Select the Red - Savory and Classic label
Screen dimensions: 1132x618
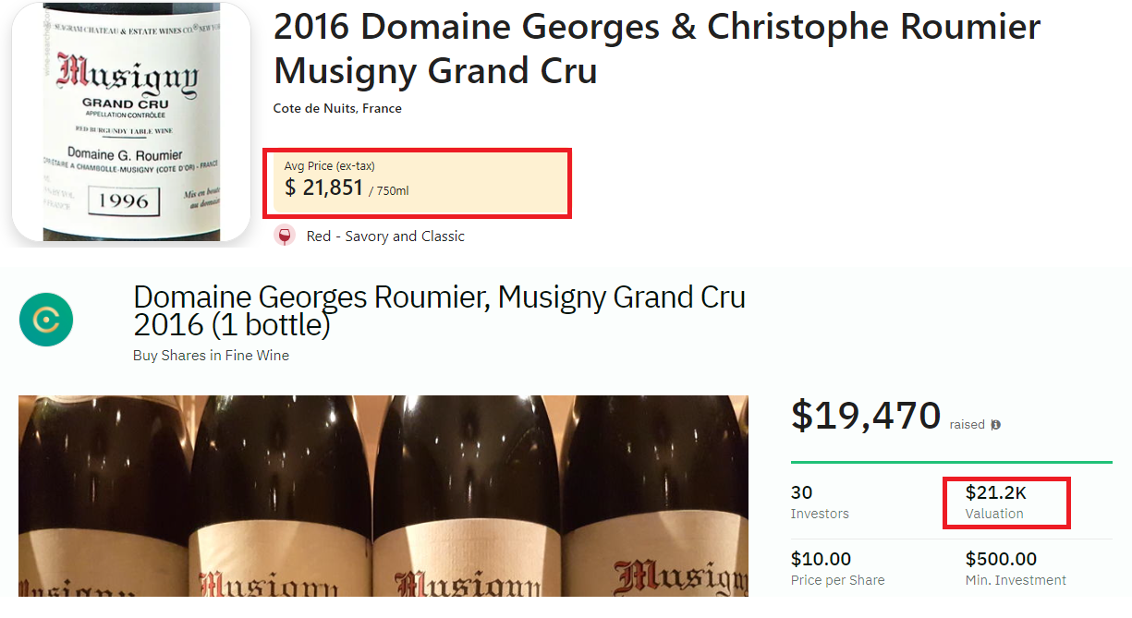[383, 236]
